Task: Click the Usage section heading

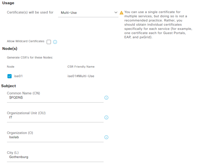Action: [8, 3]
